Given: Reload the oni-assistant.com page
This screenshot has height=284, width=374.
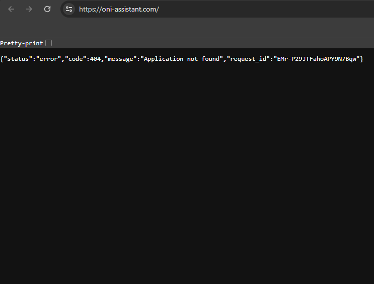Looking at the screenshot, I should pos(47,9).
